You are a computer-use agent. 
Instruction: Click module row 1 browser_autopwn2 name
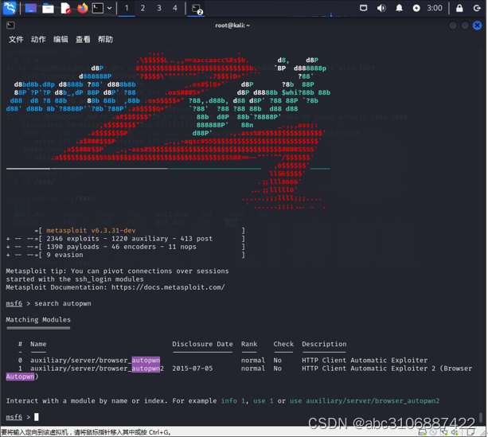point(97,369)
